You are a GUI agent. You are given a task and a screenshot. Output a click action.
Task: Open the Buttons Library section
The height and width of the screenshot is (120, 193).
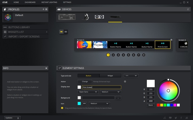click(x=25, y=27)
